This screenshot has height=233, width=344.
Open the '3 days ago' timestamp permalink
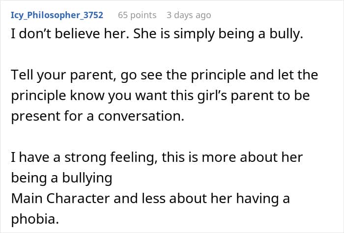point(189,15)
